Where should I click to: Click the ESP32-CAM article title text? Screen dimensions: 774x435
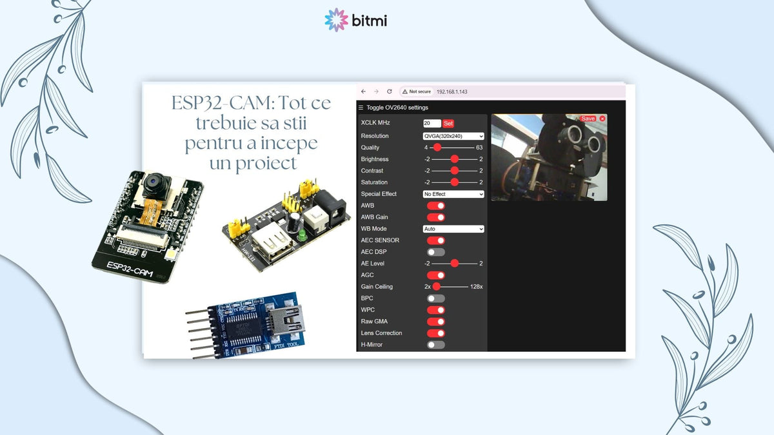pyautogui.click(x=252, y=133)
